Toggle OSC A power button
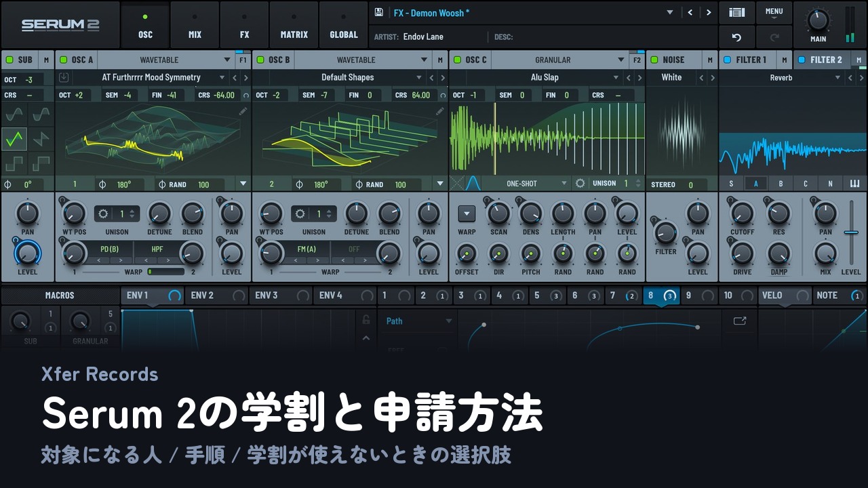Screen dimensions: 868x488 [63, 60]
